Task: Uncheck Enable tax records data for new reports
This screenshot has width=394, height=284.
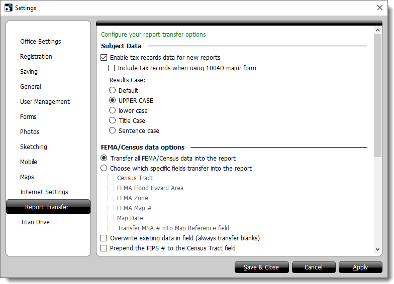Action: pyautogui.click(x=104, y=58)
